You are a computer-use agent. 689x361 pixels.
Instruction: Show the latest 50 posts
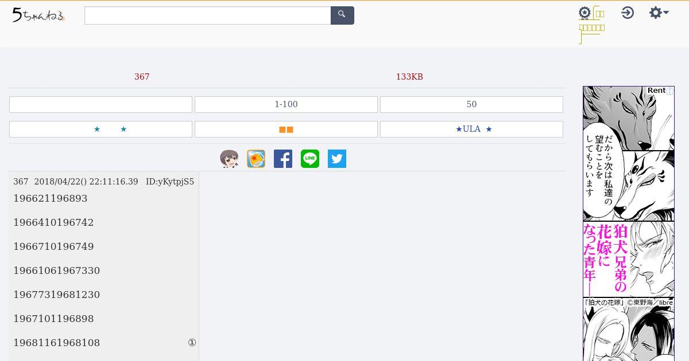pyautogui.click(x=471, y=104)
